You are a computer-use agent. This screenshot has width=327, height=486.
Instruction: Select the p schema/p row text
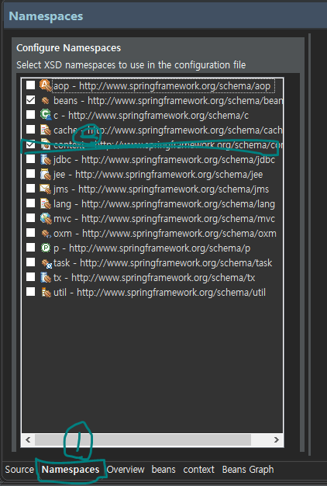coord(152,248)
